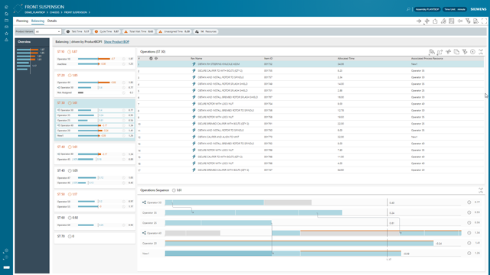This screenshot has width=490, height=275.
Task: Click the round status icon in Operations table header
Action: click(151, 58)
